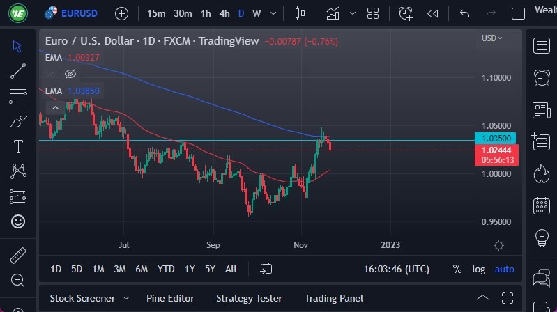Image resolution: width=557 pixels, height=312 pixels.
Task: Open the watchlist panel icon
Action: tap(541, 46)
